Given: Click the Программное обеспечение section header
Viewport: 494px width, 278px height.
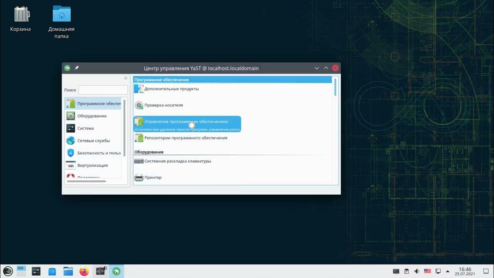Looking at the screenshot, I should tap(232, 80).
